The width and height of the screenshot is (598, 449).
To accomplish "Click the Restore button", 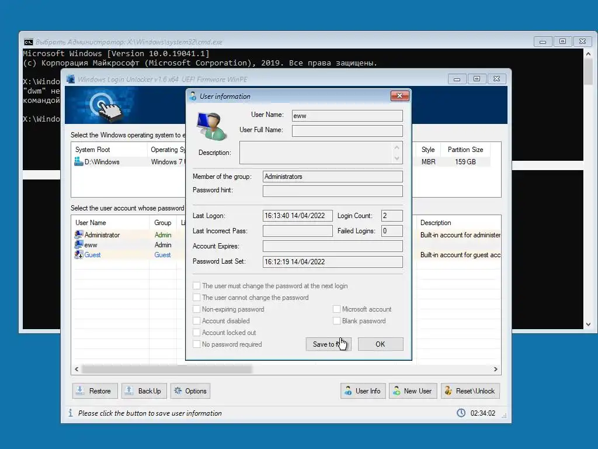I will click(95, 391).
